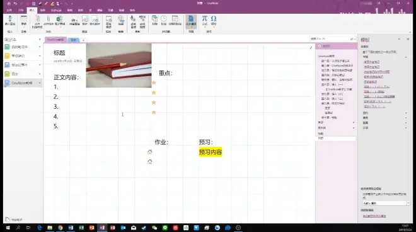Viewport: 416px width, 232px height.
Task: Click the Link globe icon
Action: [x=121, y=20]
